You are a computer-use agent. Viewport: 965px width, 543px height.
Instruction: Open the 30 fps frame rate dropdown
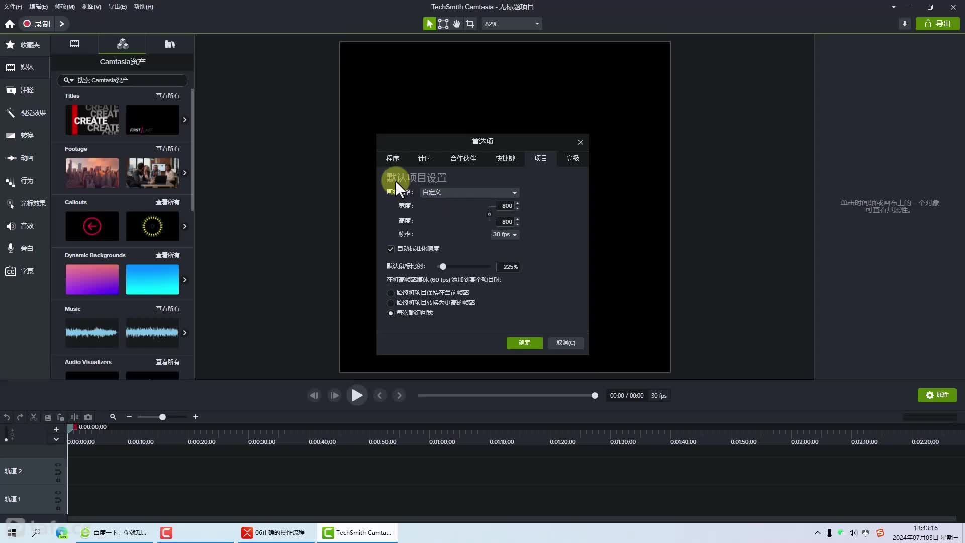pyautogui.click(x=505, y=234)
